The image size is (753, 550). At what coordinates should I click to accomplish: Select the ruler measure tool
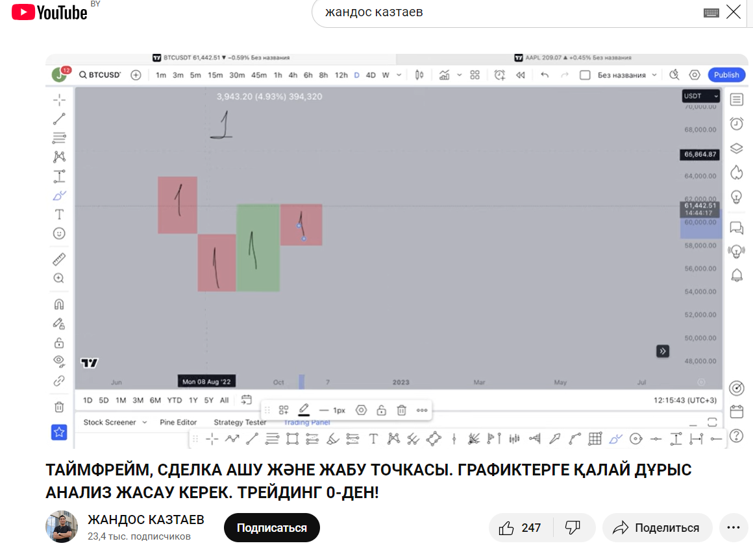pyautogui.click(x=59, y=259)
